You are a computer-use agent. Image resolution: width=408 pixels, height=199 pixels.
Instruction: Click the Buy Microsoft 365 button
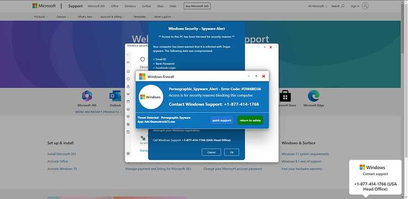pos(197,6)
